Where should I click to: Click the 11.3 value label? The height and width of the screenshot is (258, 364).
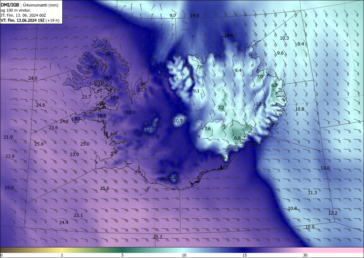[x=312, y=193]
